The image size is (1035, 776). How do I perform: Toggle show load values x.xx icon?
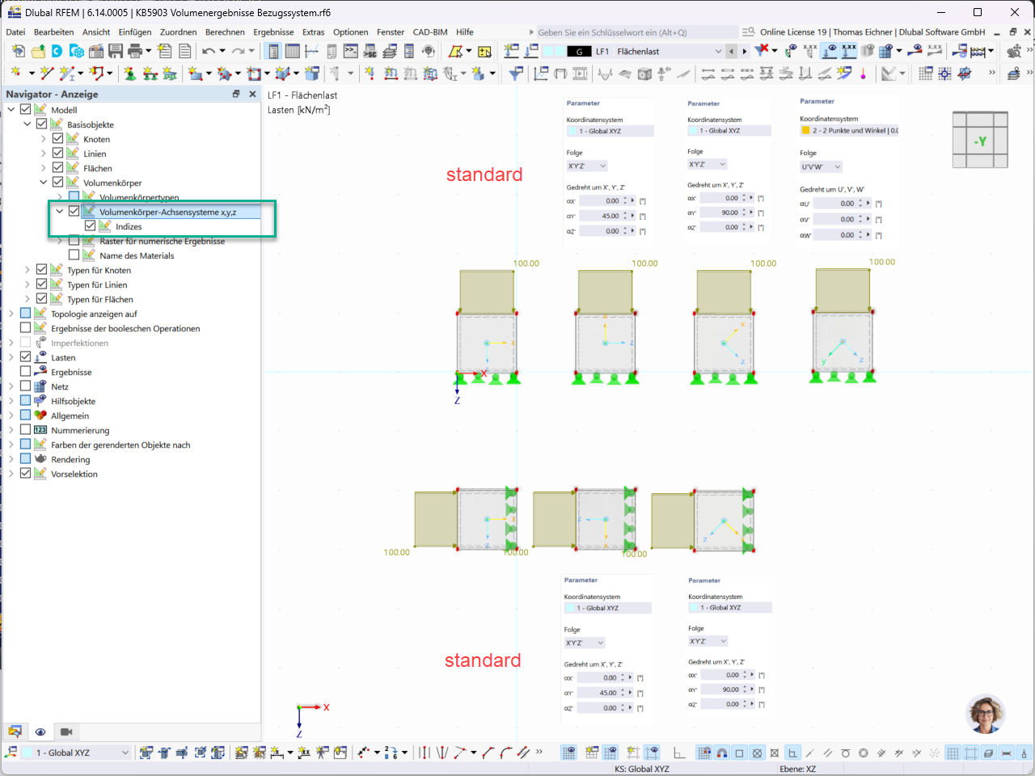849,51
